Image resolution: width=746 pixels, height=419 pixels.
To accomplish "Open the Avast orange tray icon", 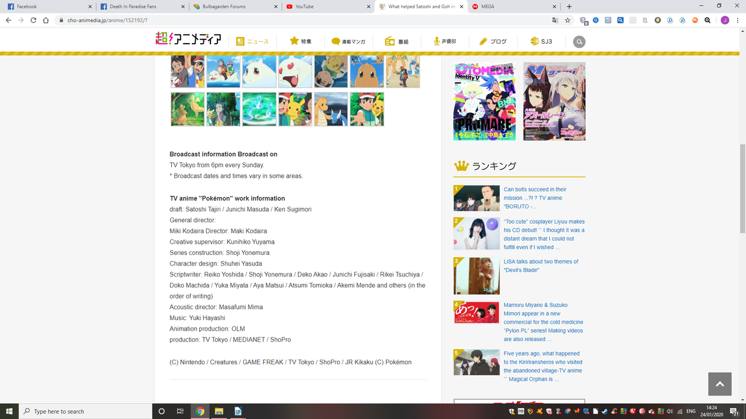I will pos(540,411).
